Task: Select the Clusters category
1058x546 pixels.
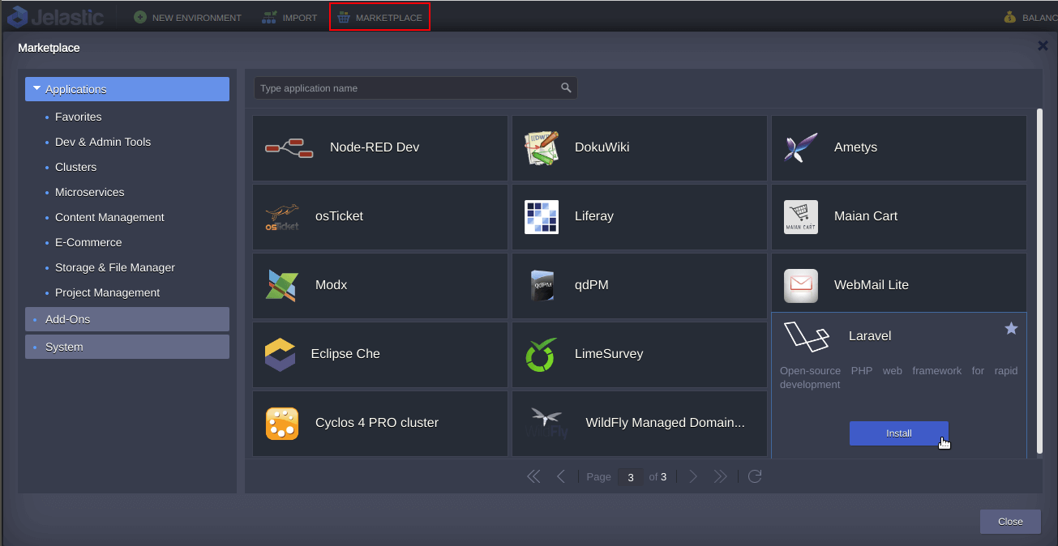Action: click(x=75, y=167)
